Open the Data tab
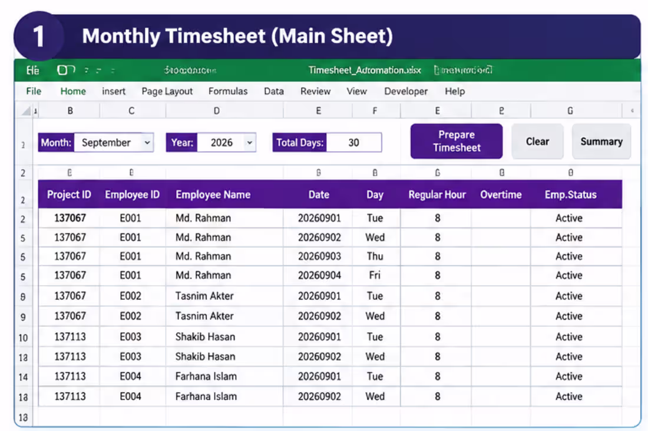Image resolution: width=648 pixels, height=431 pixels. click(x=273, y=91)
